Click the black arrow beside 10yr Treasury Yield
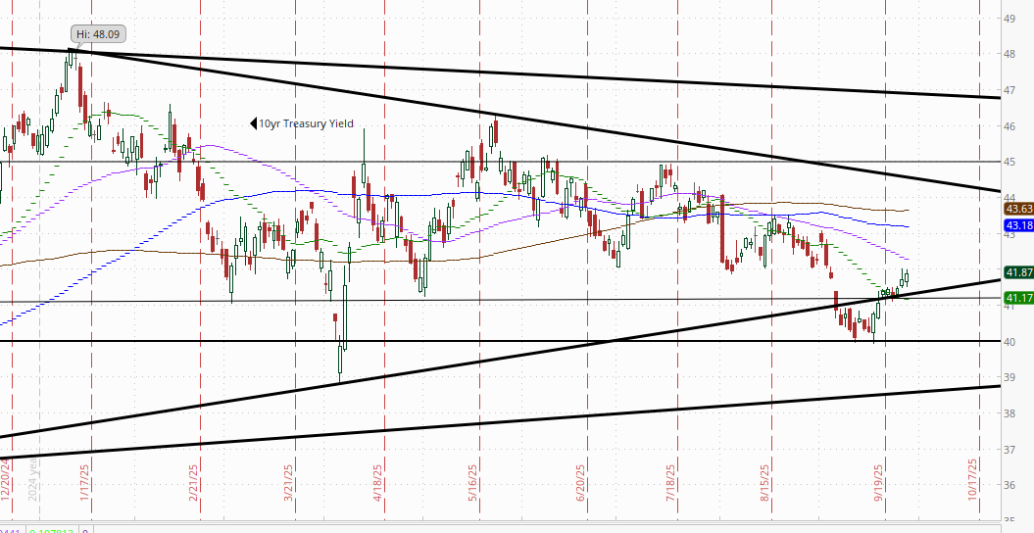 click(x=253, y=123)
